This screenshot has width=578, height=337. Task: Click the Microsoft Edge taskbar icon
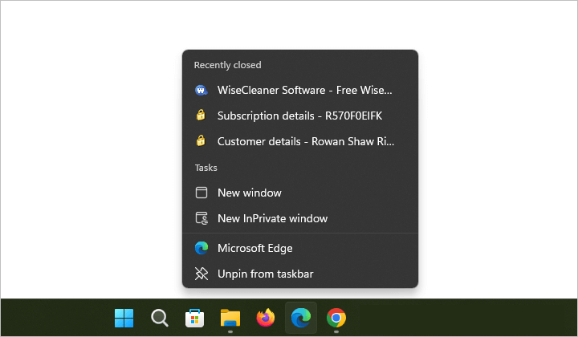301,318
